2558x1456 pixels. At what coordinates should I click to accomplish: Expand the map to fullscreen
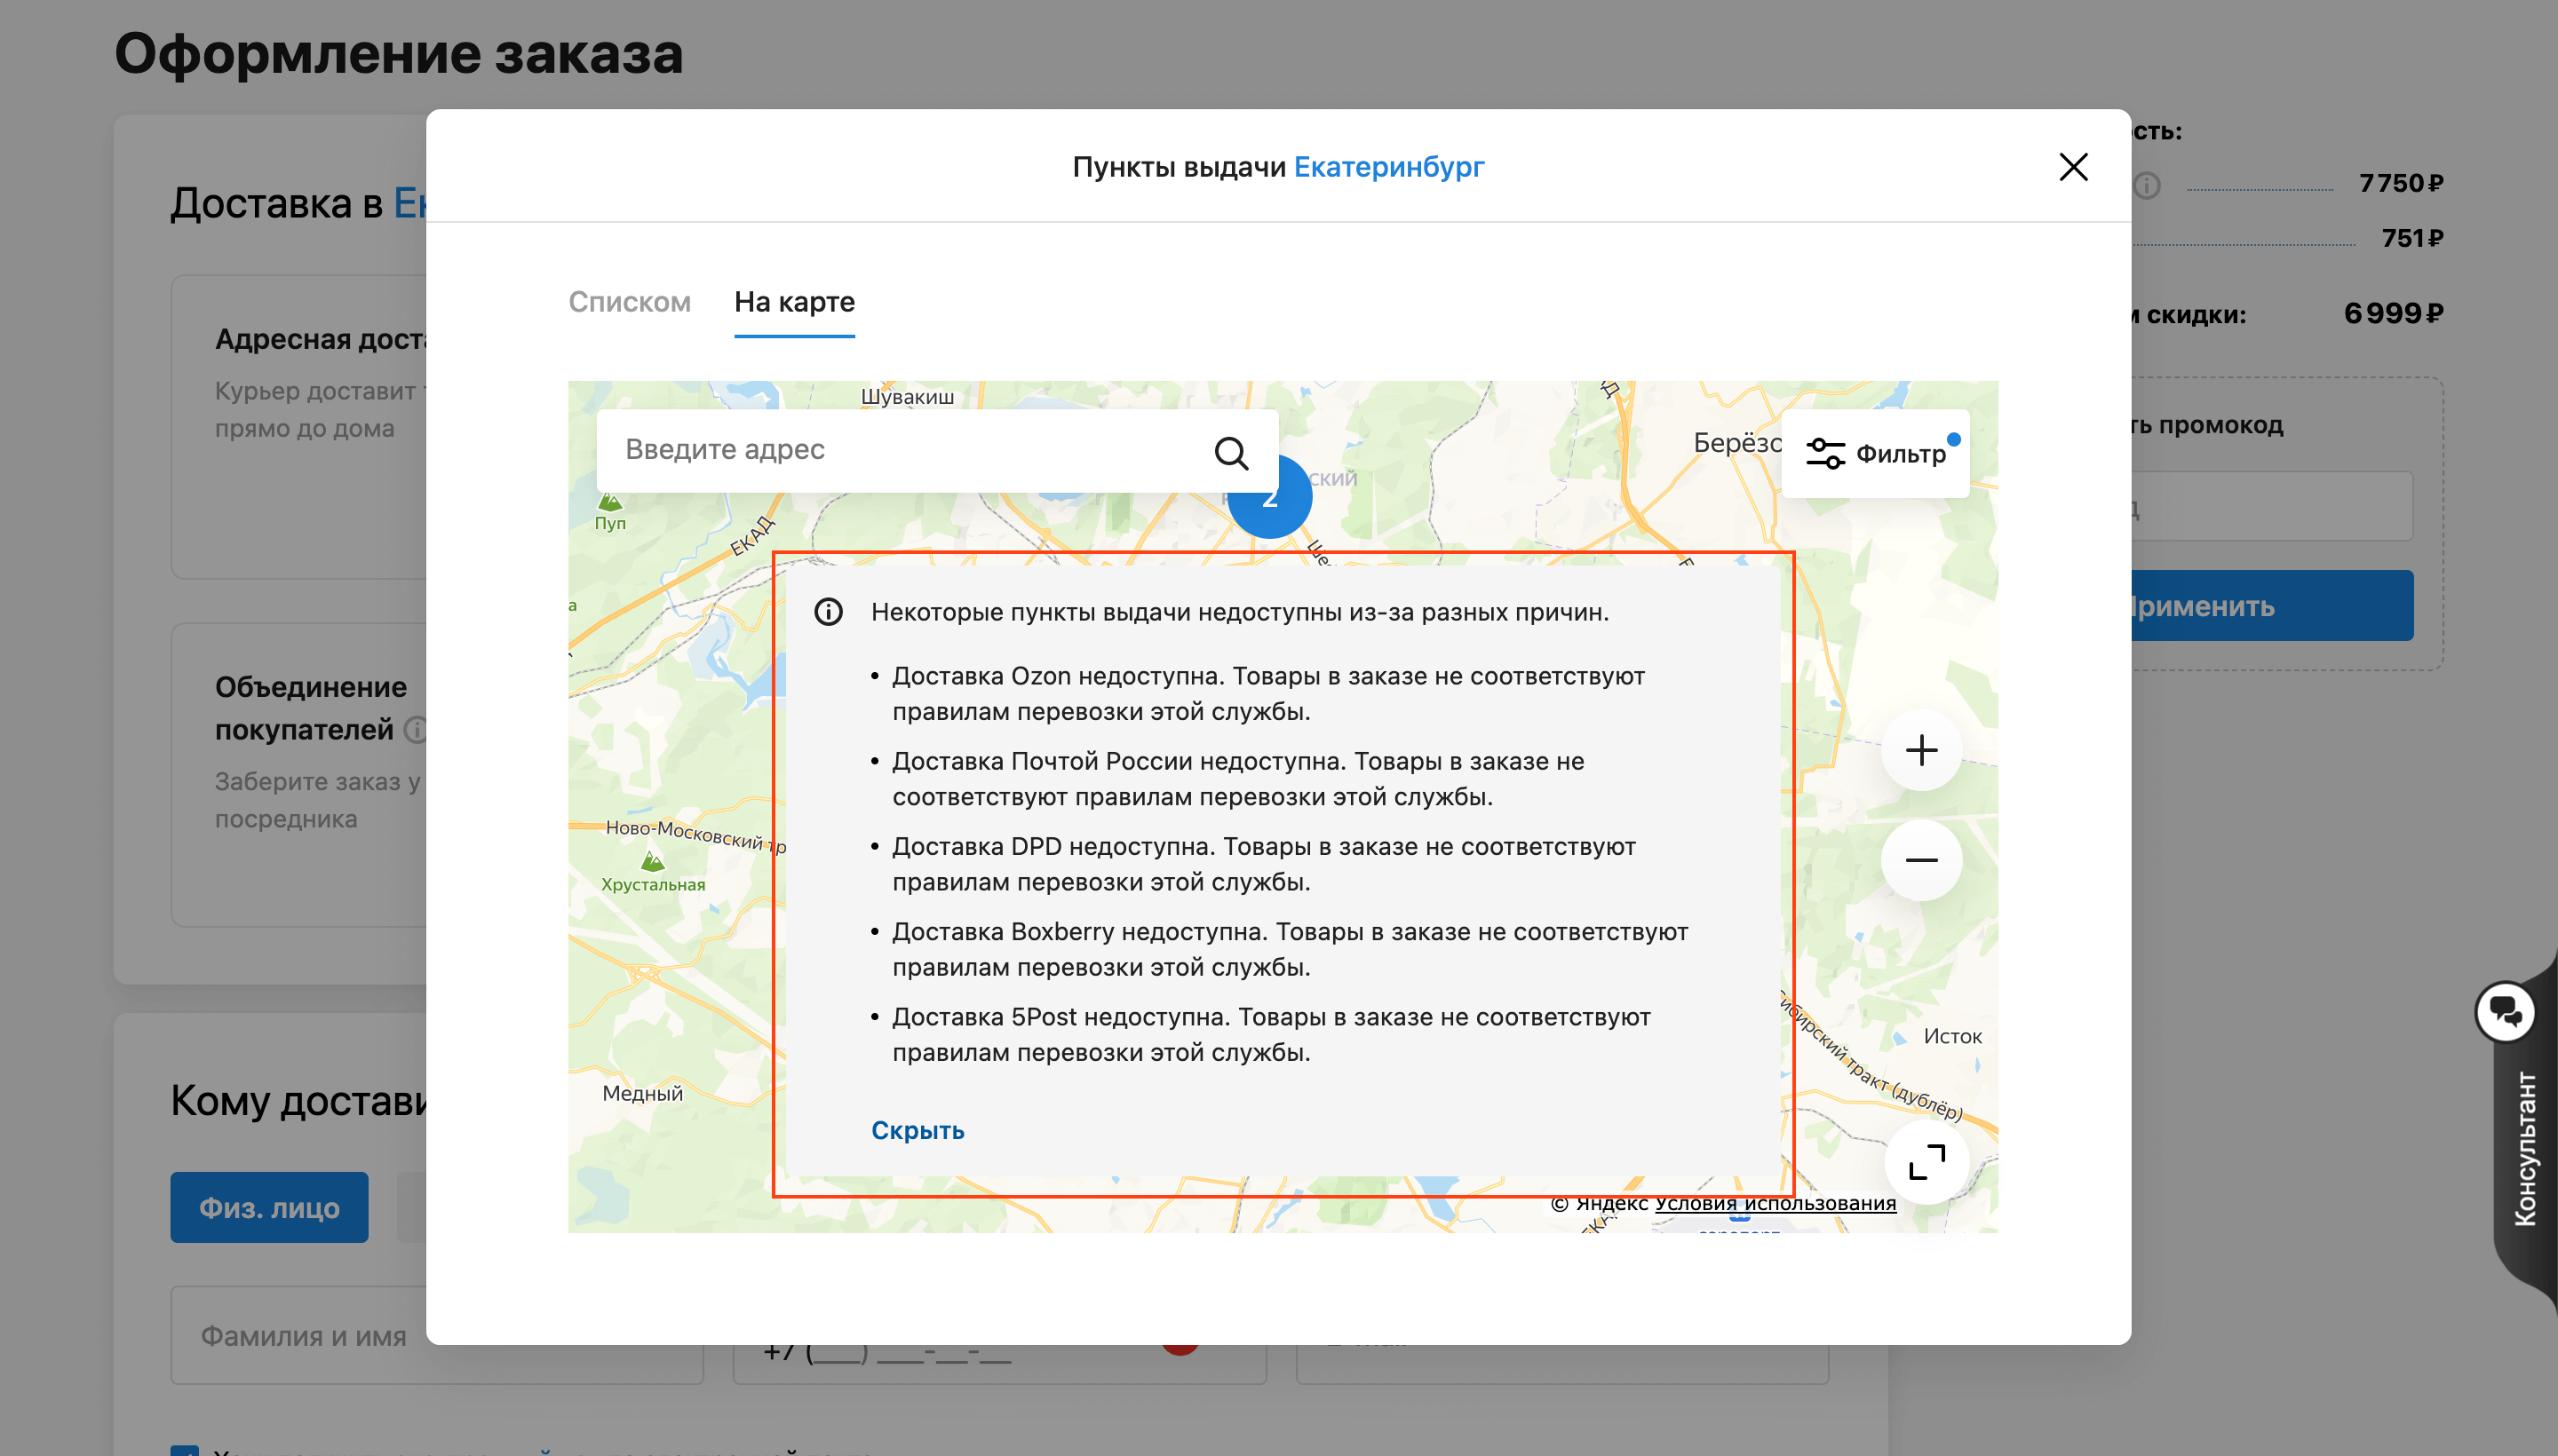point(1926,1162)
